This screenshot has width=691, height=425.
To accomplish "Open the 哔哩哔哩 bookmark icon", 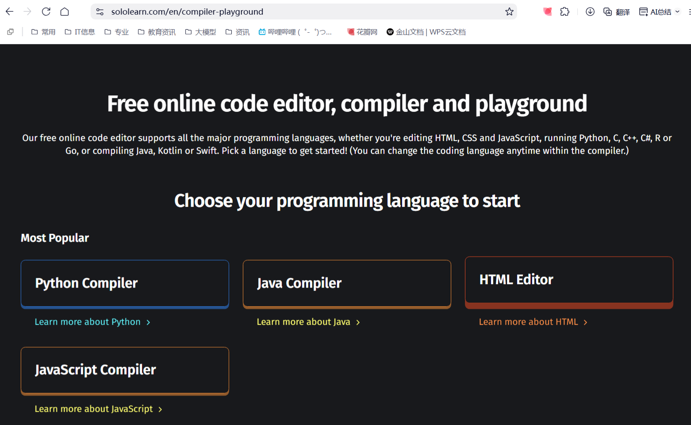I will tap(261, 31).
